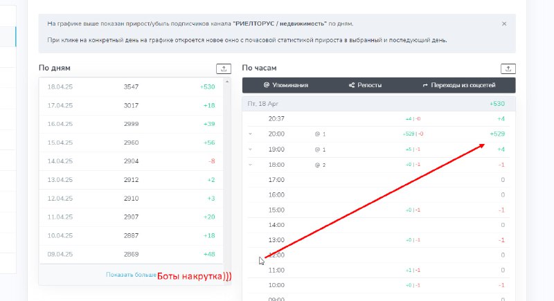Click scroll-up arrow of daily table scrollbar
554x301 pixels.
click(x=227, y=82)
